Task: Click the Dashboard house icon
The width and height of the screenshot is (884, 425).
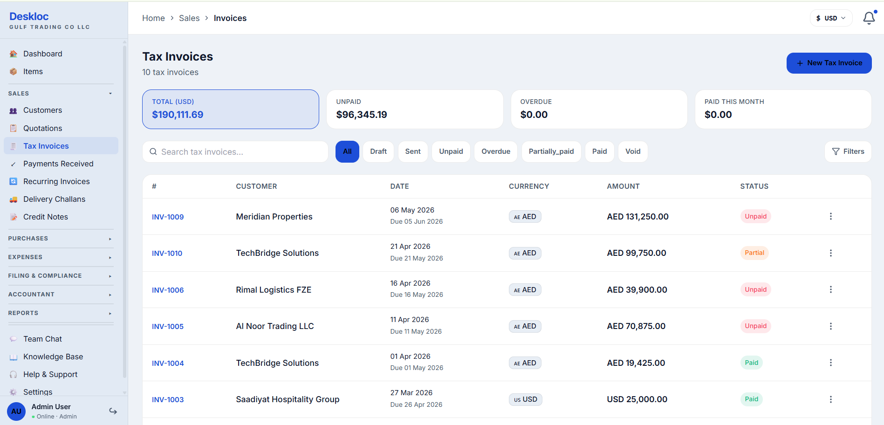Action: click(14, 54)
